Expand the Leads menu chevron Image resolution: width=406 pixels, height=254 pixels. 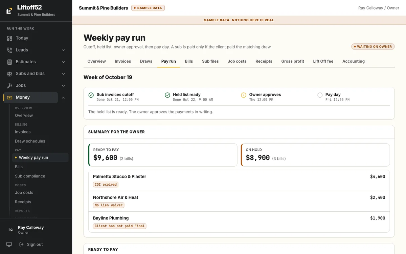point(63,50)
